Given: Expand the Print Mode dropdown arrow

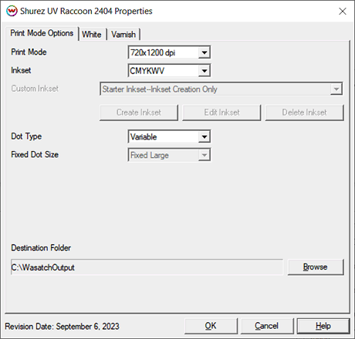Looking at the screenshot, I should 205,52.
